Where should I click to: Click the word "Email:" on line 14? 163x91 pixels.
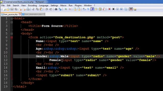(x=42, y=68)
